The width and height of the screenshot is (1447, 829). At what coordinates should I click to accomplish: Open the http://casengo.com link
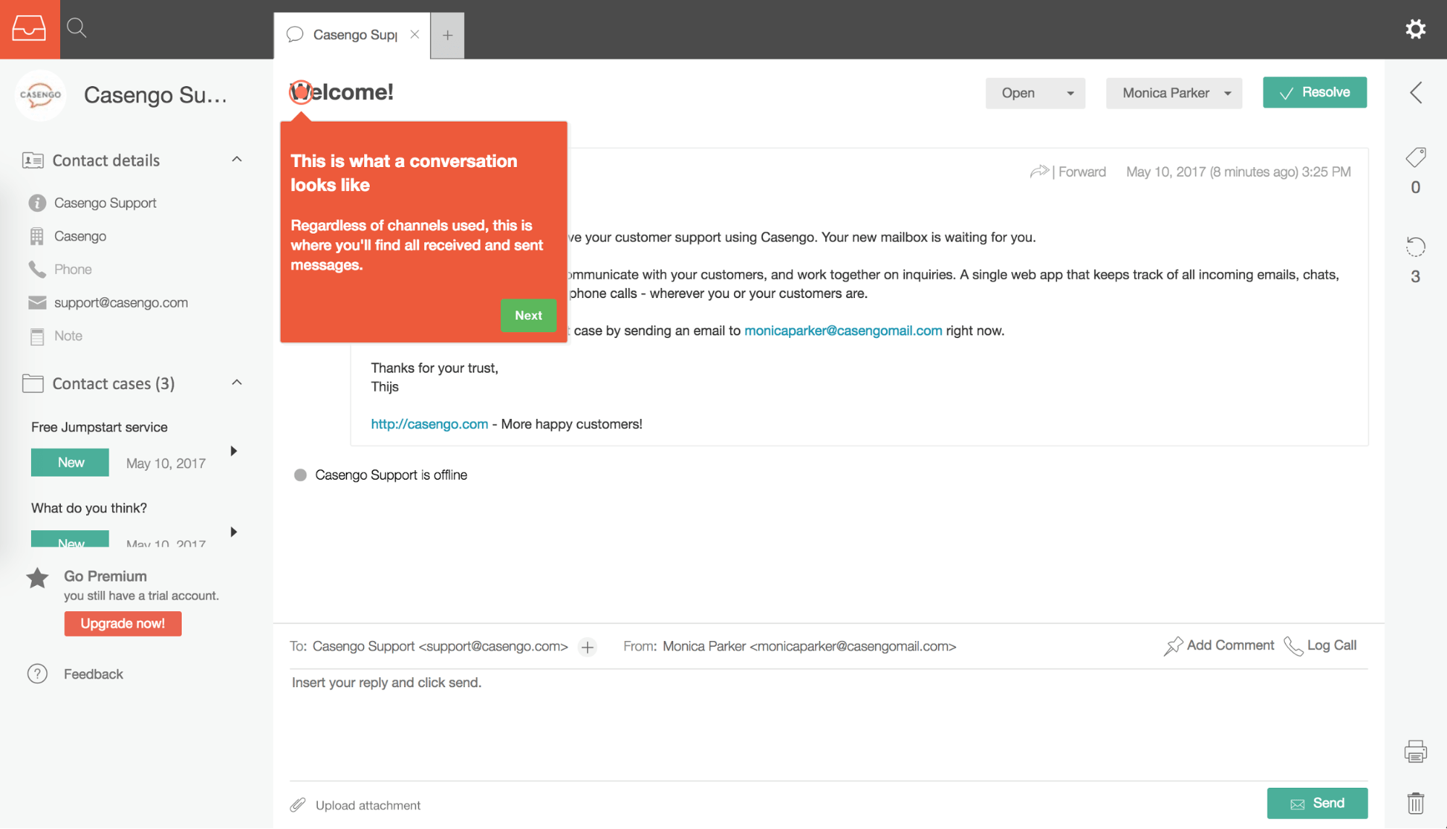click(x=429, y=424)
